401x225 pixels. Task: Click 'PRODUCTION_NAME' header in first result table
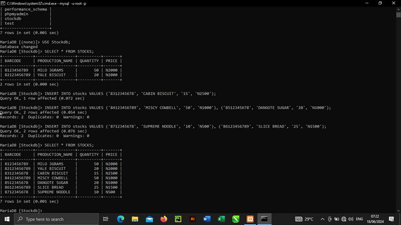(55, 61)
